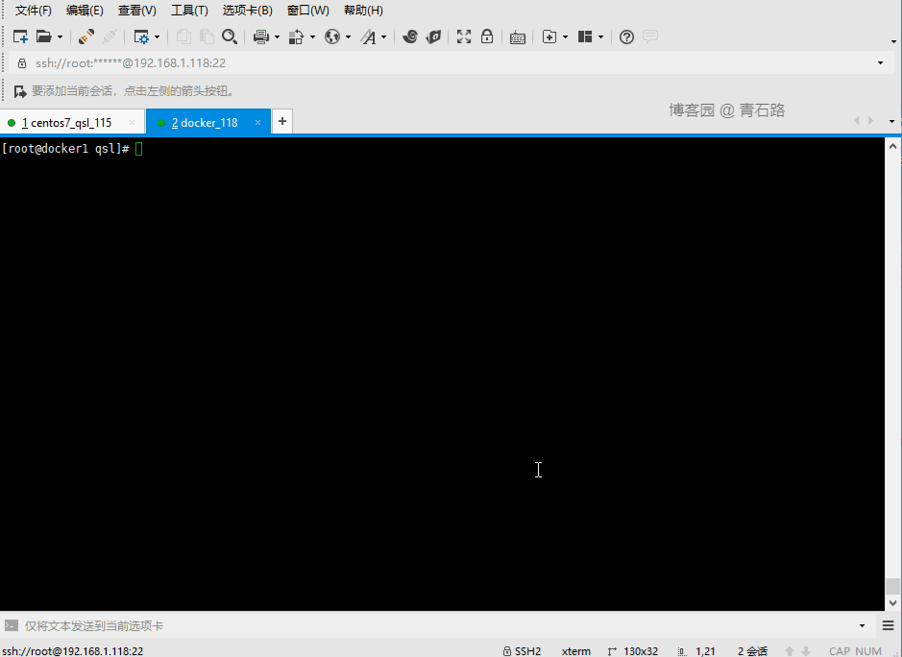Open the 窗口(W) menu
Screen dimensions: 902x657
tap(307, 11)
